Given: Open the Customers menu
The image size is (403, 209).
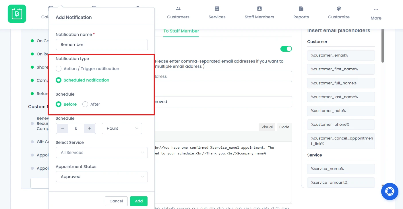Looking at the screenshot, I should click(178, 17).
